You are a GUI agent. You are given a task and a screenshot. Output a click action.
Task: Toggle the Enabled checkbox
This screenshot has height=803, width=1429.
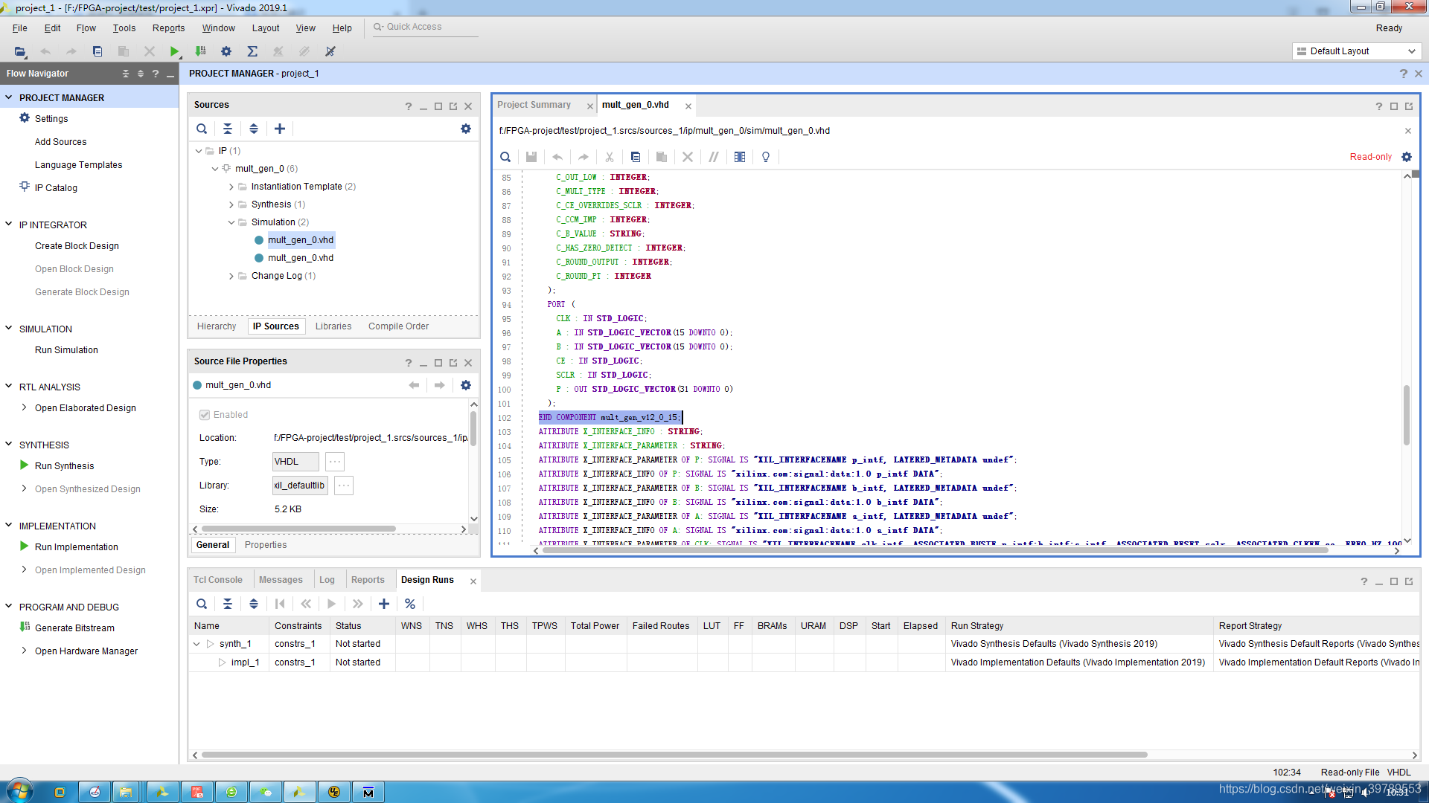tap(205, 415)
